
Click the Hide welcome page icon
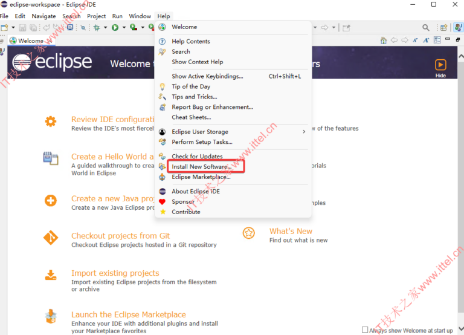click(440, 65)
